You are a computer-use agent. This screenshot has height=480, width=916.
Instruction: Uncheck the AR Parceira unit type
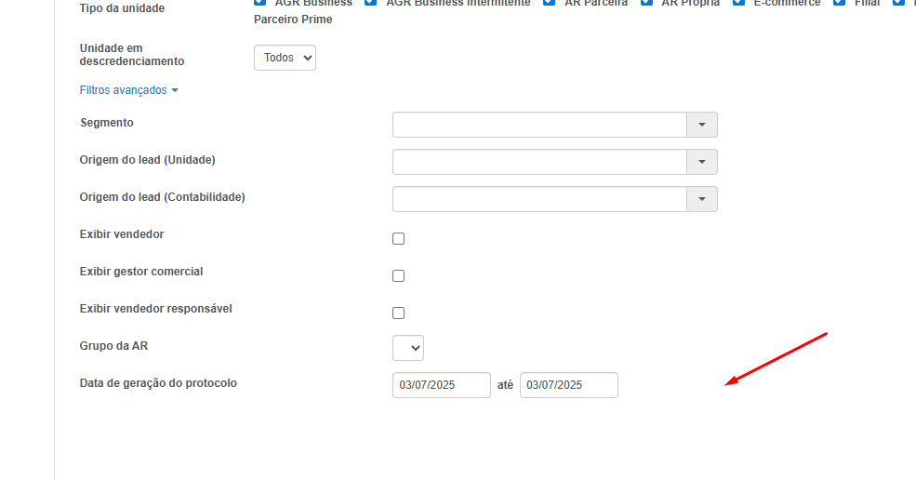tap(550, 3)
